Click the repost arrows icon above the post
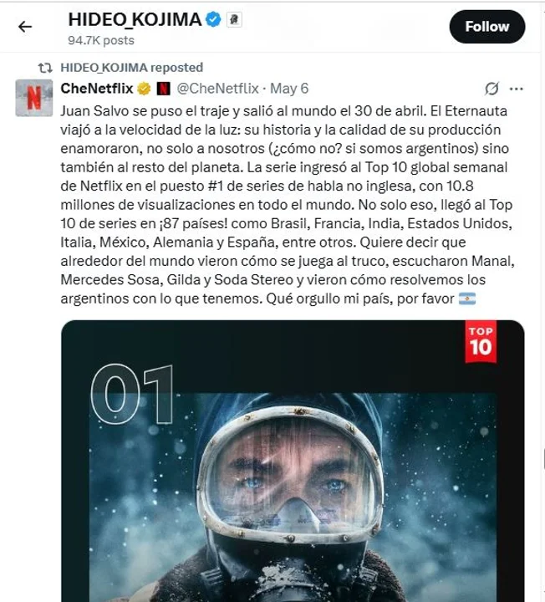 (x=45, y=68)
